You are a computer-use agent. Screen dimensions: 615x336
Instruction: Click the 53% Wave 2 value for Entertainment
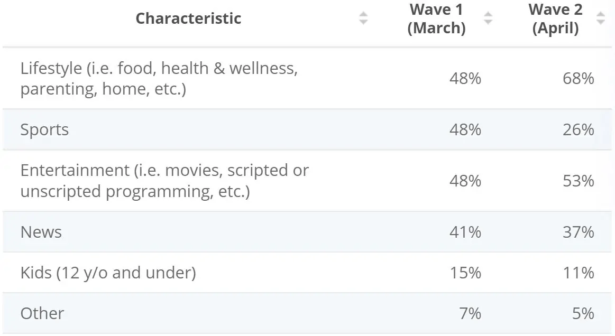click(579, 181)
